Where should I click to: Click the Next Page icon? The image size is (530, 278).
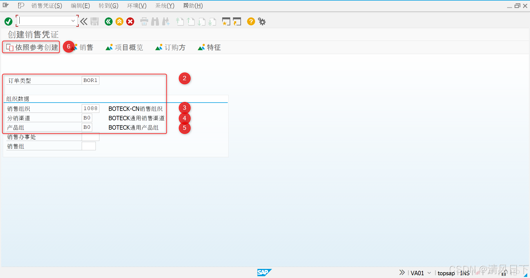(202, 22)
